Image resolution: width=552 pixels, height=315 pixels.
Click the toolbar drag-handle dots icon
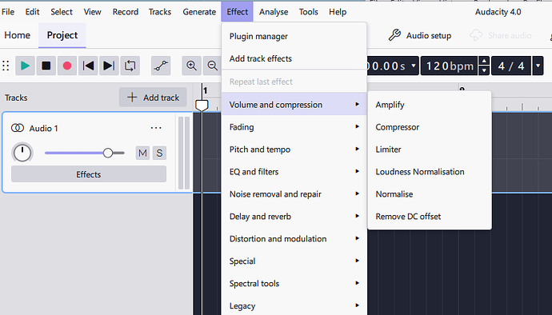click(6, 66)
